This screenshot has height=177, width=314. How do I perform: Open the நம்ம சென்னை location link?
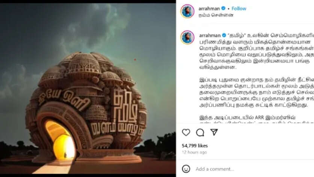(x=216, y=15)
